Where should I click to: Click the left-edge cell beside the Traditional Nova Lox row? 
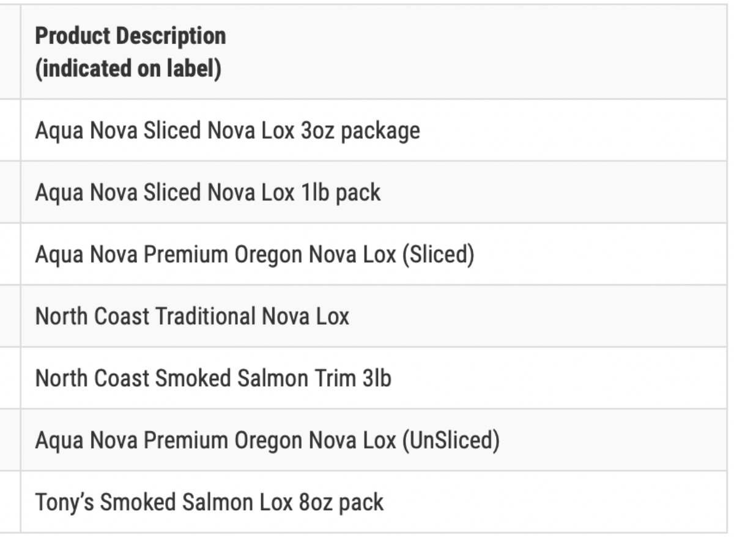pos(10,316)
